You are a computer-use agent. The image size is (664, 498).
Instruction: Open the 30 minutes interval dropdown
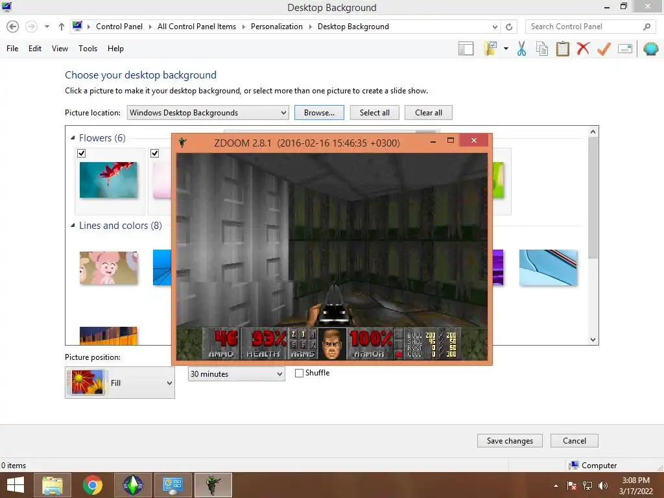[236, 374]
